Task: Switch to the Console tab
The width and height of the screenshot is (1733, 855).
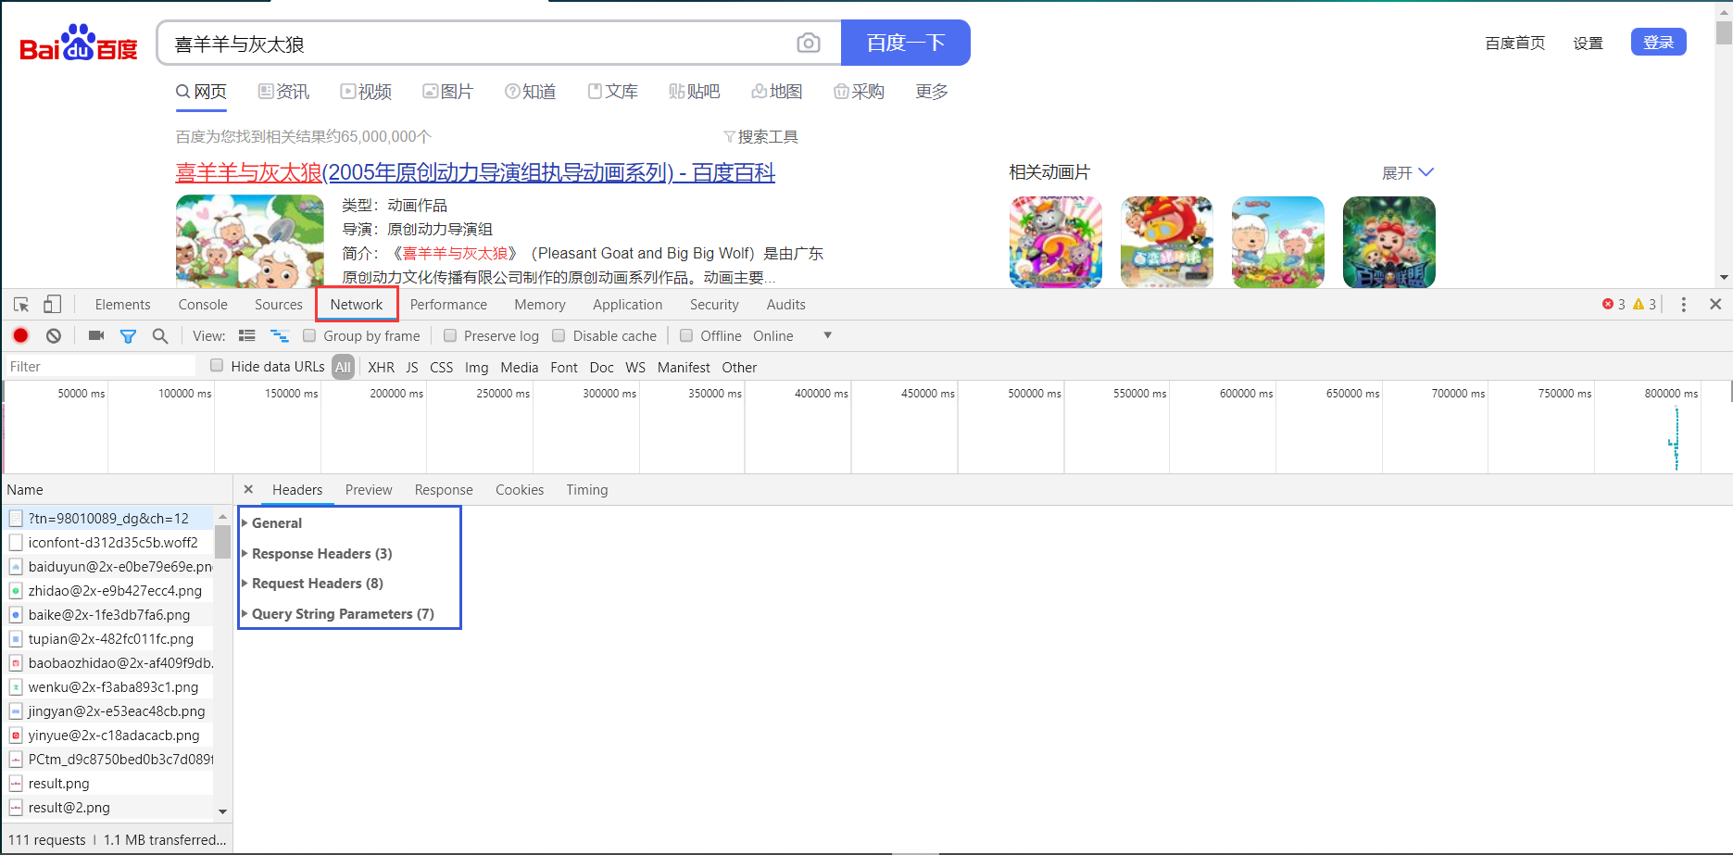Action: tap(203, 304)
